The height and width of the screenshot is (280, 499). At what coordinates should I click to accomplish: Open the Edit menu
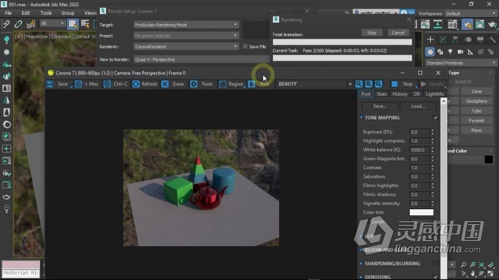click(26, 13)
